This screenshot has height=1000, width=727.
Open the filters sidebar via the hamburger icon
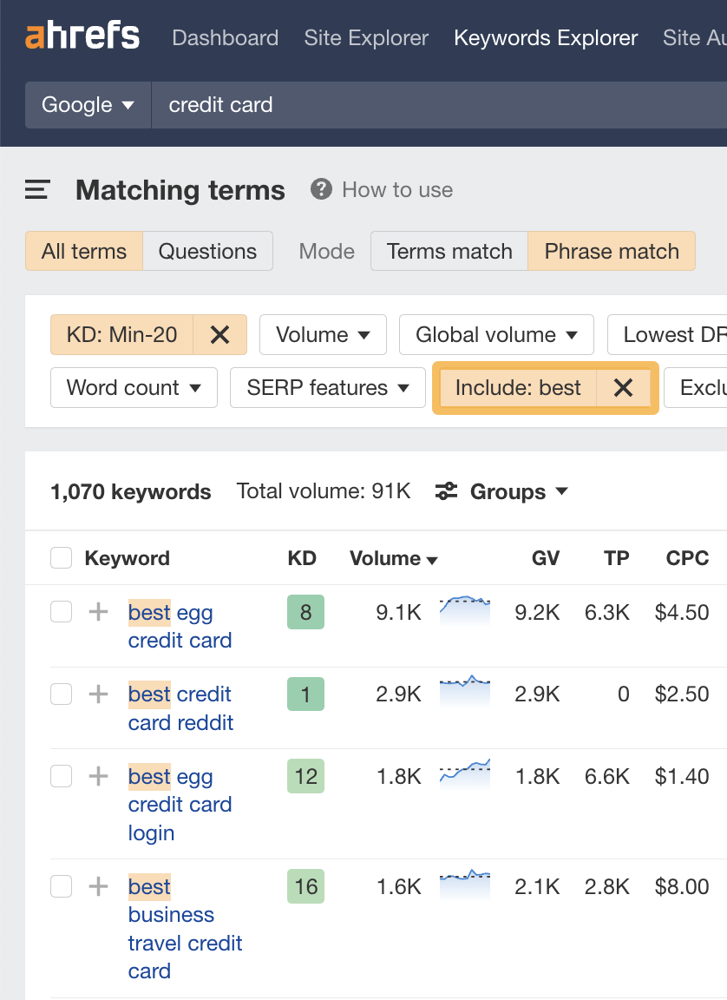[x=36, y=189]
